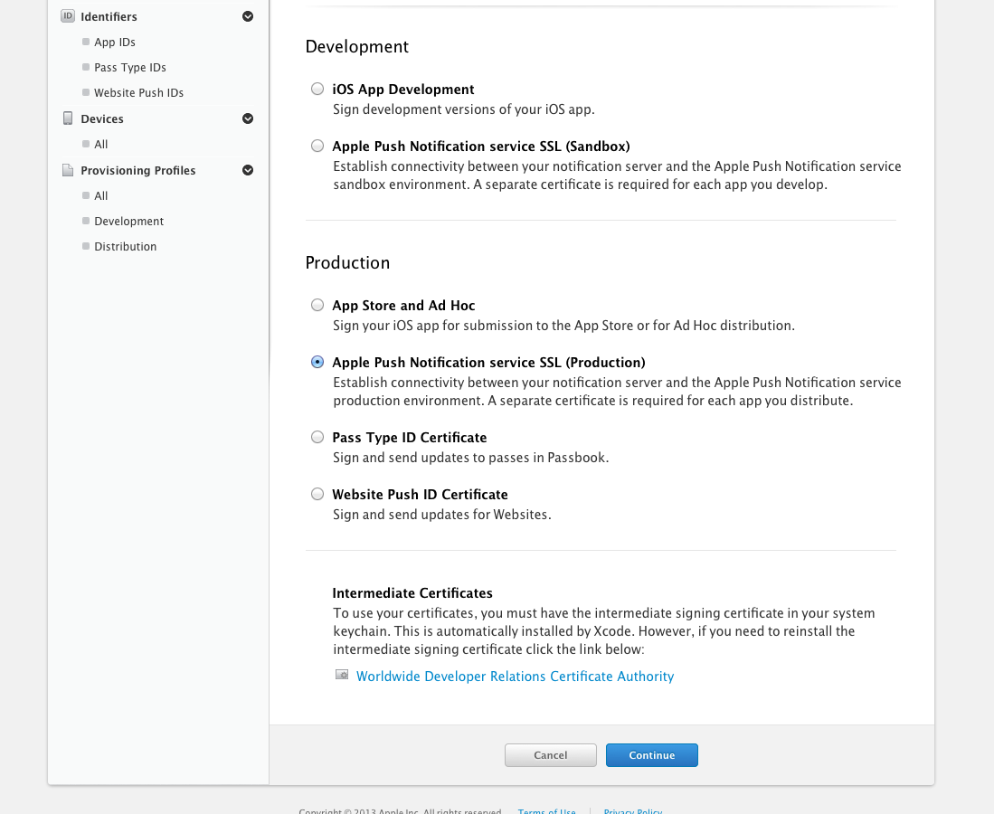Click 'Sign and send updates to passes in Passbook.'
Image resolution: width=994 pixels, height=814 pixels.
coord(471,457)
